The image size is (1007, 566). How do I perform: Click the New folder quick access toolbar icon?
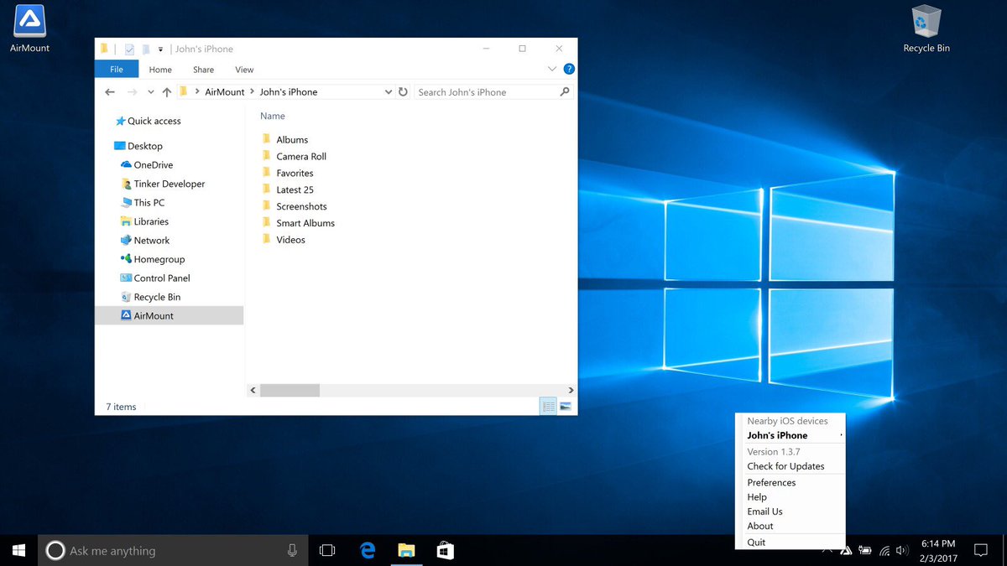coord(145,49)
